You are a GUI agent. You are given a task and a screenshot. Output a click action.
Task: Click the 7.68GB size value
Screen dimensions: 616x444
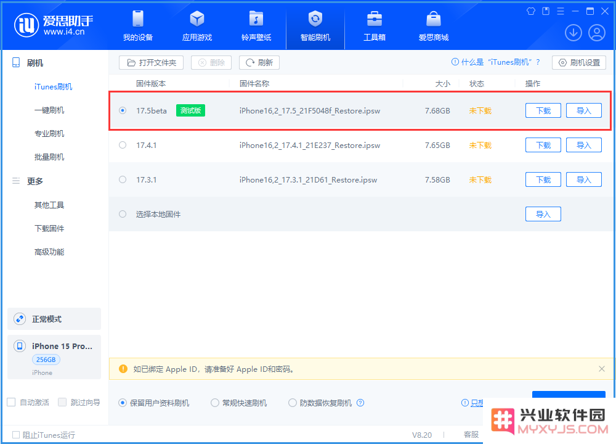(437, 110)
